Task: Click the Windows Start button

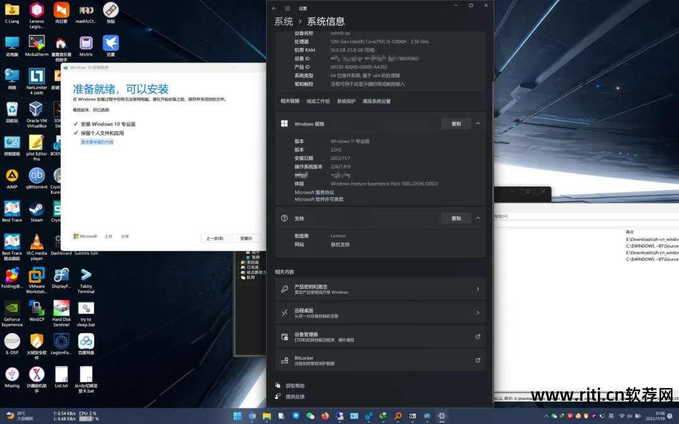Action: pyautogui.click(x=237, y=416)
